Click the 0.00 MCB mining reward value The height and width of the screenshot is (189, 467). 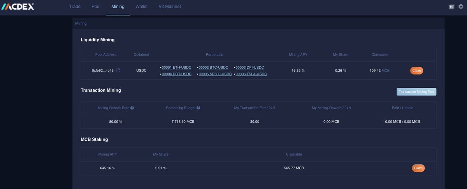(x=331, y=121)
